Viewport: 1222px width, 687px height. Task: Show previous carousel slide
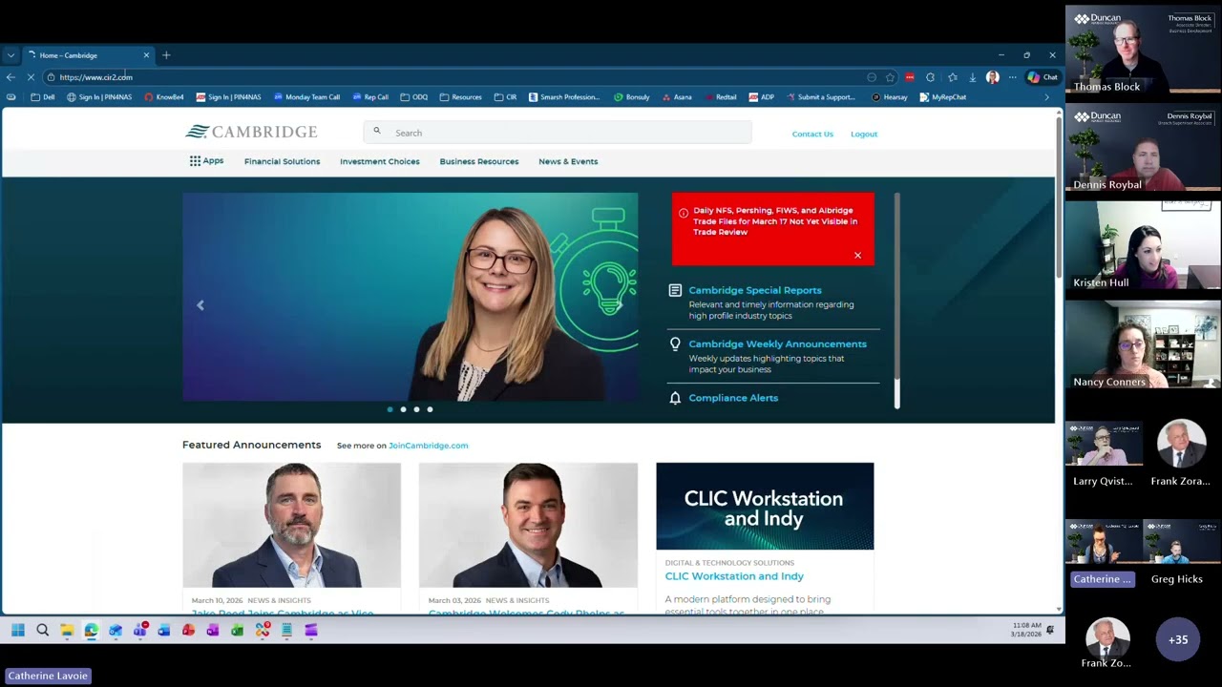pos(200,305)
